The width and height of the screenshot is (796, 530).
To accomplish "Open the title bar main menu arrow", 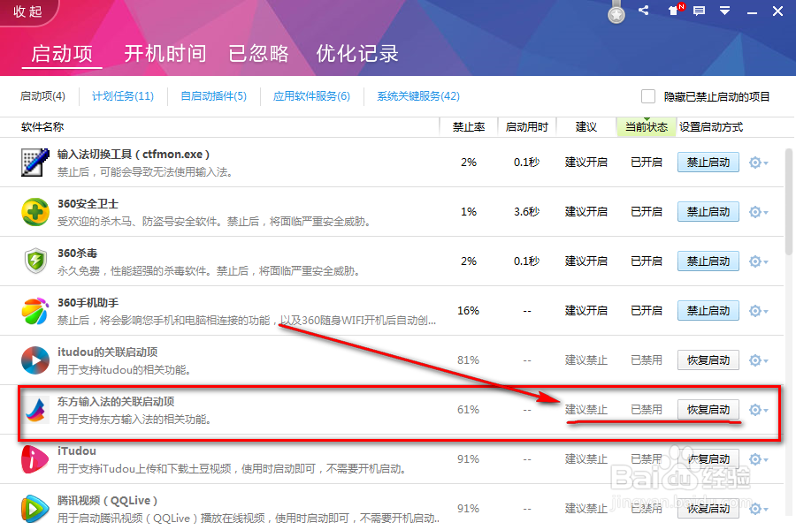I will 725,10.
